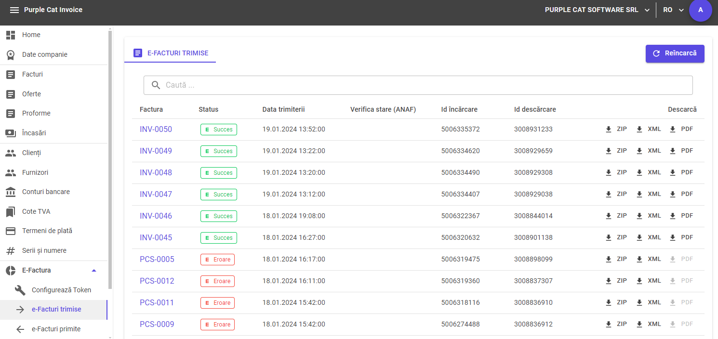Click the Clienți people icon
The height and width of the screenshot is (339, 718).
[11, 153]
